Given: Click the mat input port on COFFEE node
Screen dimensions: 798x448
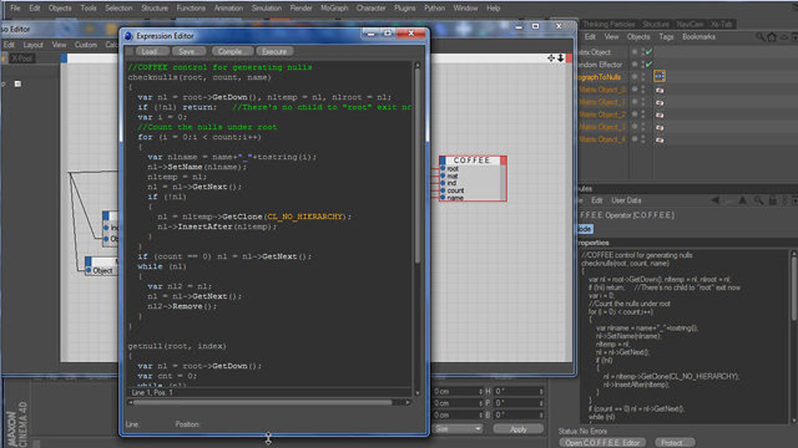Looking at the screenshot, I should [443, 176].
